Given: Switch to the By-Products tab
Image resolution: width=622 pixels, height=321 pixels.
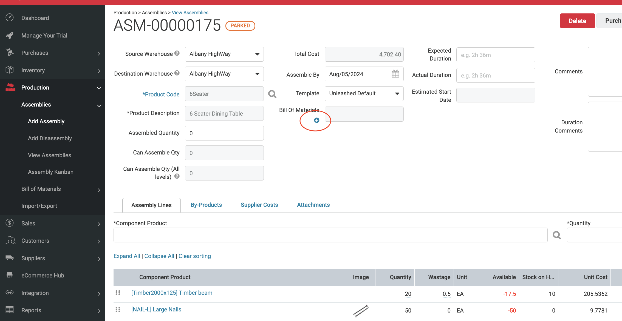Looking at the screenshot, I should (x=206, y=205).
